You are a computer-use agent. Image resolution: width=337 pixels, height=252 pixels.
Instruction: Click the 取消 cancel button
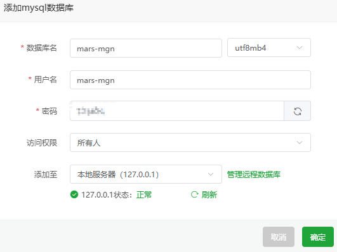tap(279, 237)
